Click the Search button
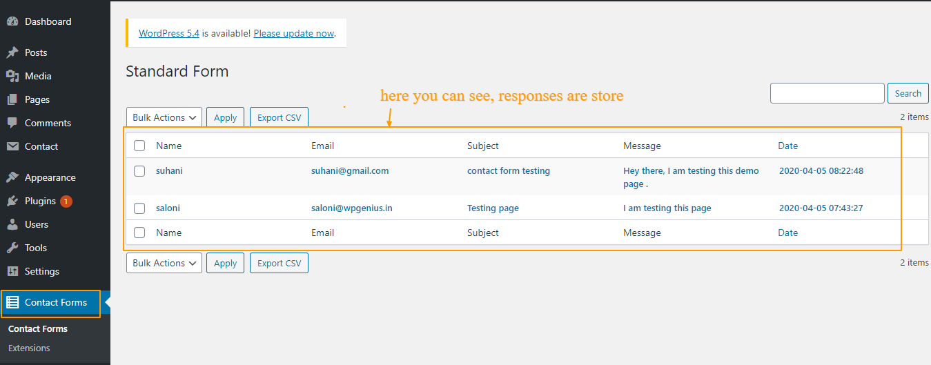Image resolution: width=931 pixels, height=365 pixels. pyautogui.click(x=908, y=93)
